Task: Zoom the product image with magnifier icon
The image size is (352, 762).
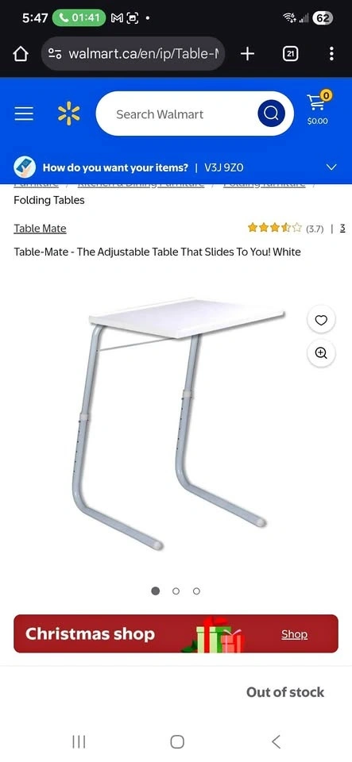Action: [321, 353]
